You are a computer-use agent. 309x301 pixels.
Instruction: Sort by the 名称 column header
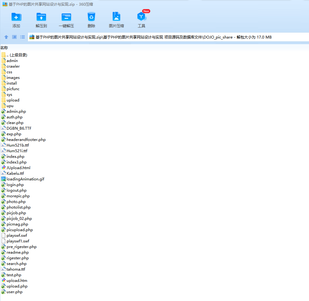click(4, 48)
